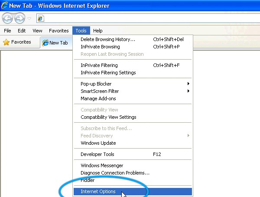Screen dimensions: 260x197
Task: Click the address bar page icon
Action: point(41,18)
